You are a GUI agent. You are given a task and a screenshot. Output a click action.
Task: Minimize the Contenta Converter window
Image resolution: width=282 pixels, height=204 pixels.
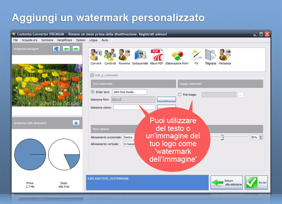click(x=255, y=34)
